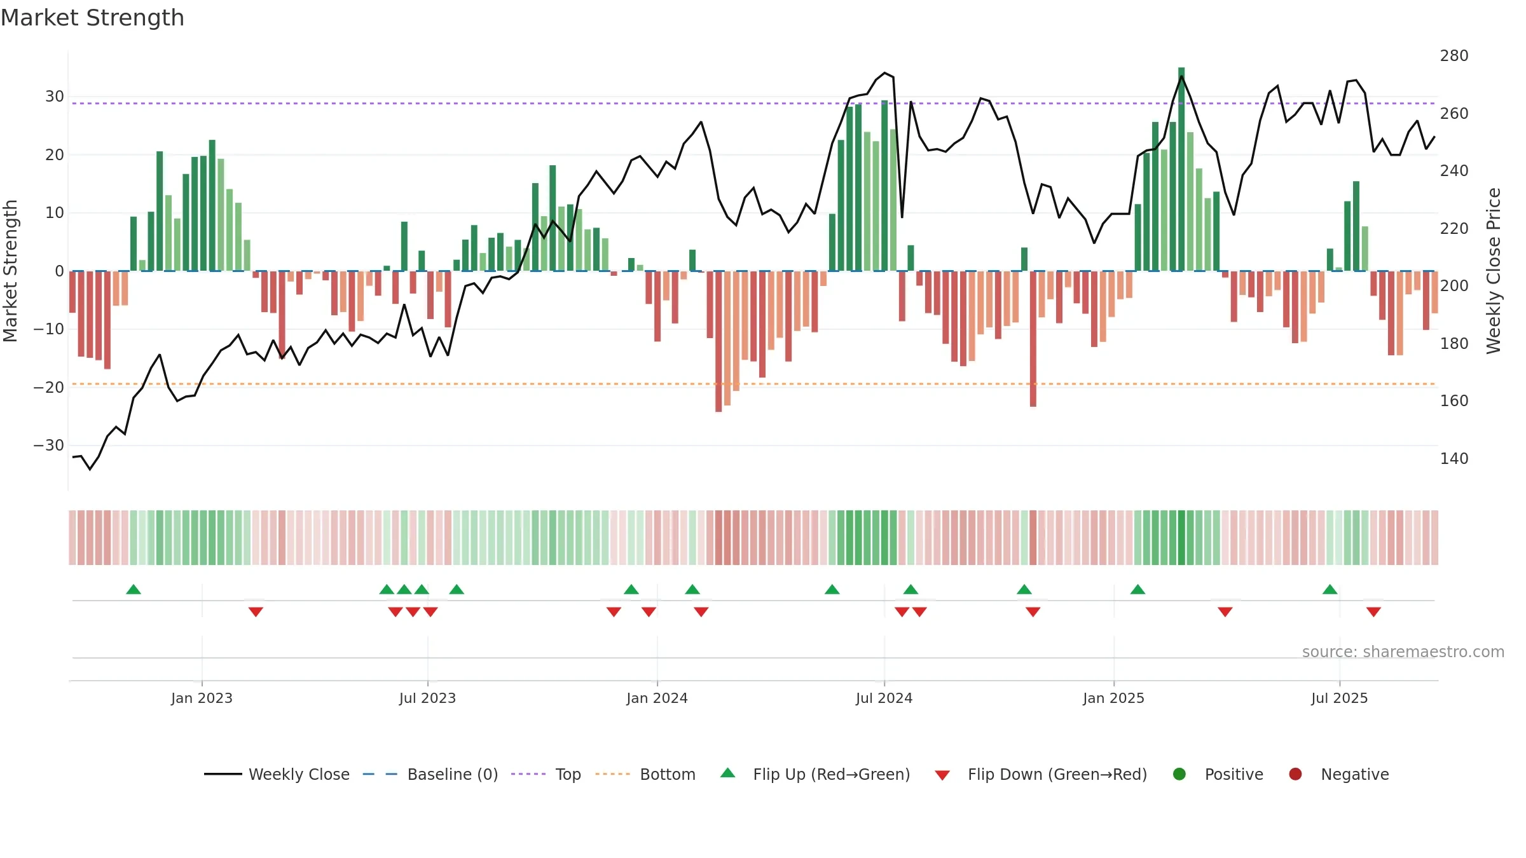
Task: Click the 30 market strength tick label
Action: (x=55, y=96)
